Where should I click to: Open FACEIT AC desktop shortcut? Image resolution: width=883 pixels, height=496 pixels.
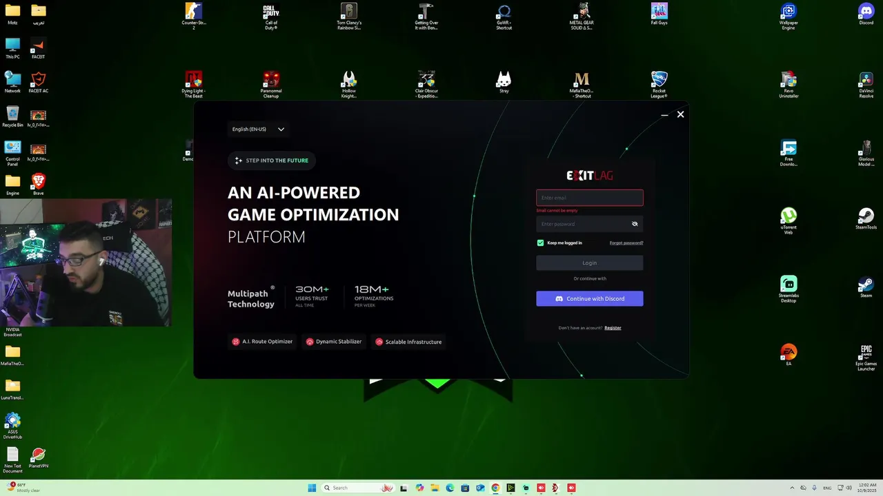(38, 82)
